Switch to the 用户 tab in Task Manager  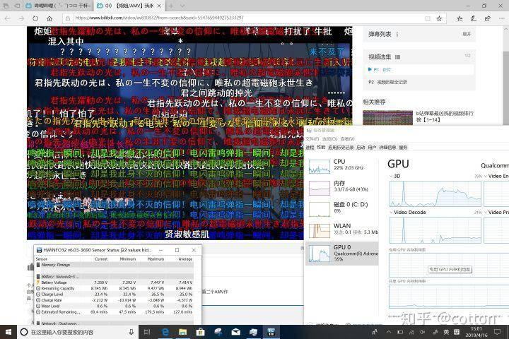(372, 148)
